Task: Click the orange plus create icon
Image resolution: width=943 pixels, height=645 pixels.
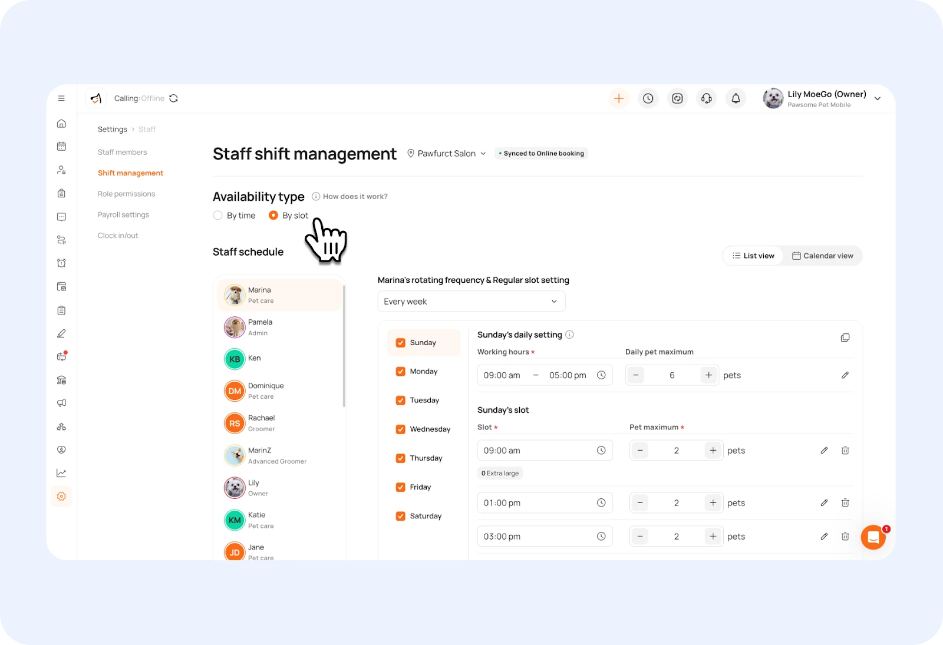Action: (x=618, y=98)
